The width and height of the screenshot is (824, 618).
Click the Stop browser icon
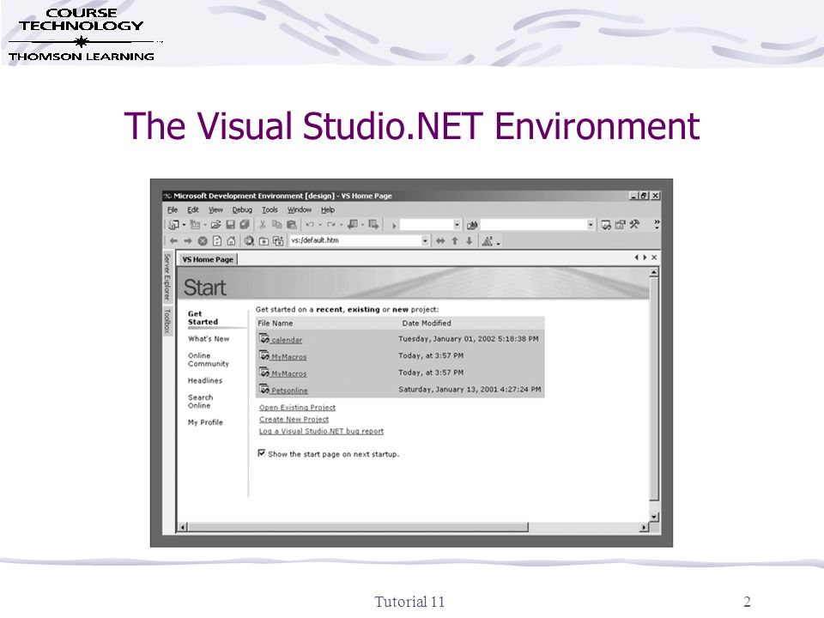click(203, 240)
